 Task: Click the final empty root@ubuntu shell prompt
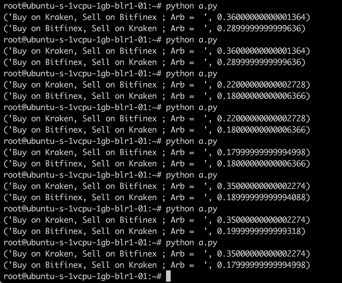pyautogui.click(x=83, y=276)
